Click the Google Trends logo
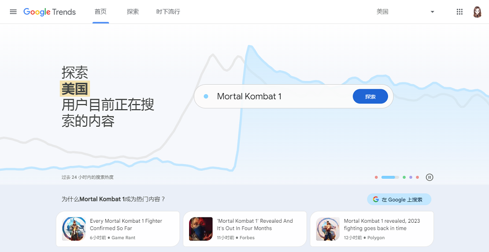 point(50,12)
